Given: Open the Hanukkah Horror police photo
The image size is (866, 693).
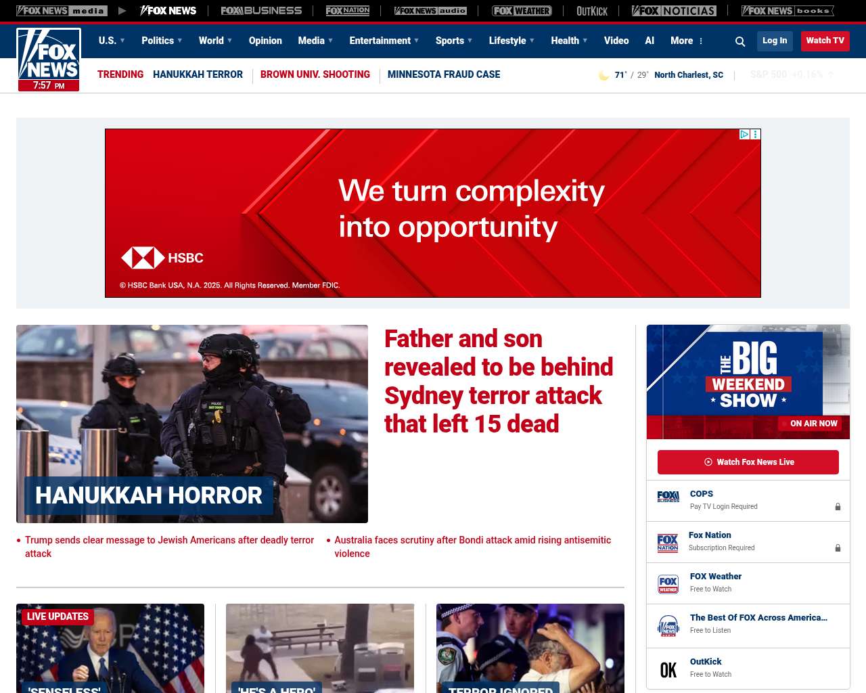Looking at the screenshot, I should click(x=192, y=424).
